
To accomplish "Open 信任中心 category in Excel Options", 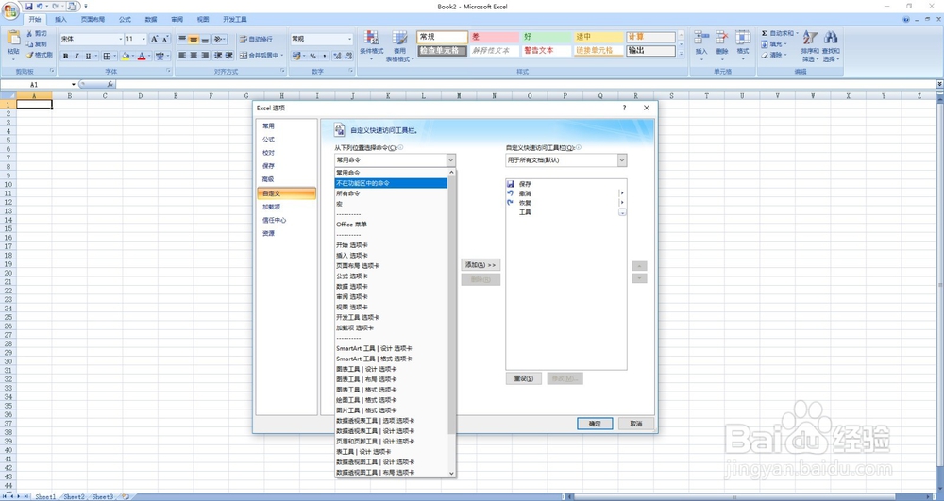I will point(285,220).
